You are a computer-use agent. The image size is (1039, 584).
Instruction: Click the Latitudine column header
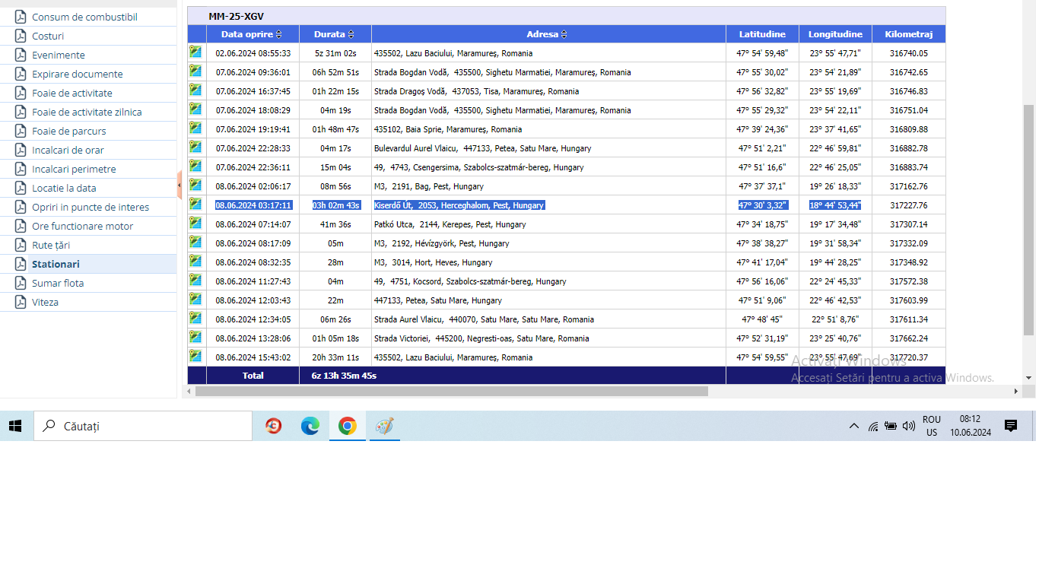pyautogui.click(x=762, y=34)
